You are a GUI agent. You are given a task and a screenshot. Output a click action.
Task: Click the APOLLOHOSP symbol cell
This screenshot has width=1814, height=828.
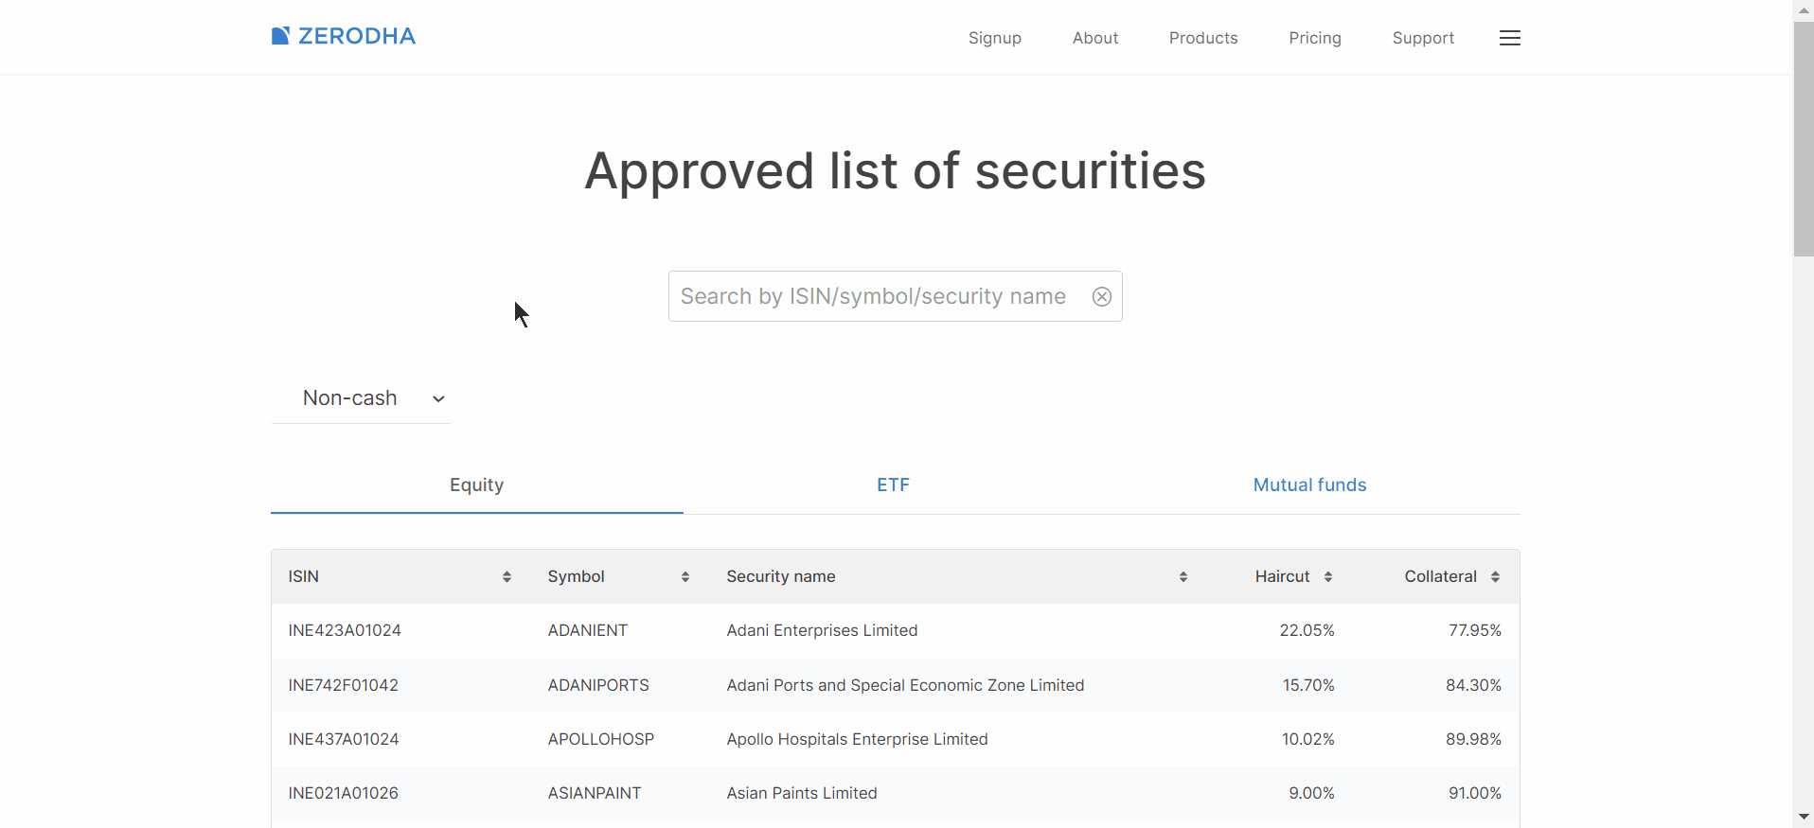601,739
